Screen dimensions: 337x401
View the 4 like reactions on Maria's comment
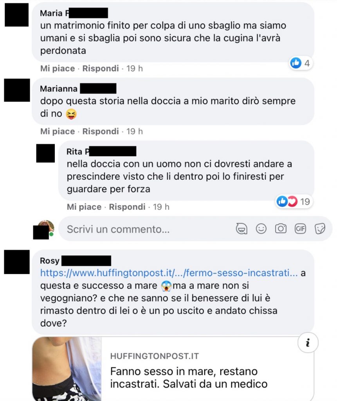(x=301, y=63)
